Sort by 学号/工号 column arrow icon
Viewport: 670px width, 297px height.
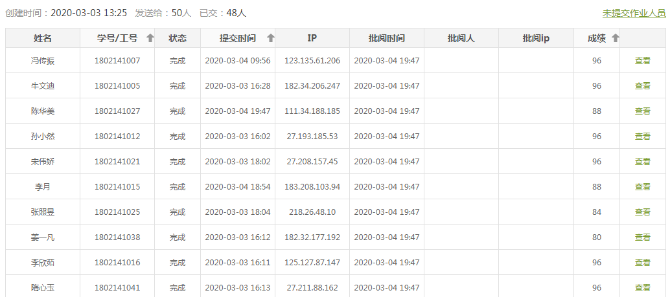(x=150, y=38)
